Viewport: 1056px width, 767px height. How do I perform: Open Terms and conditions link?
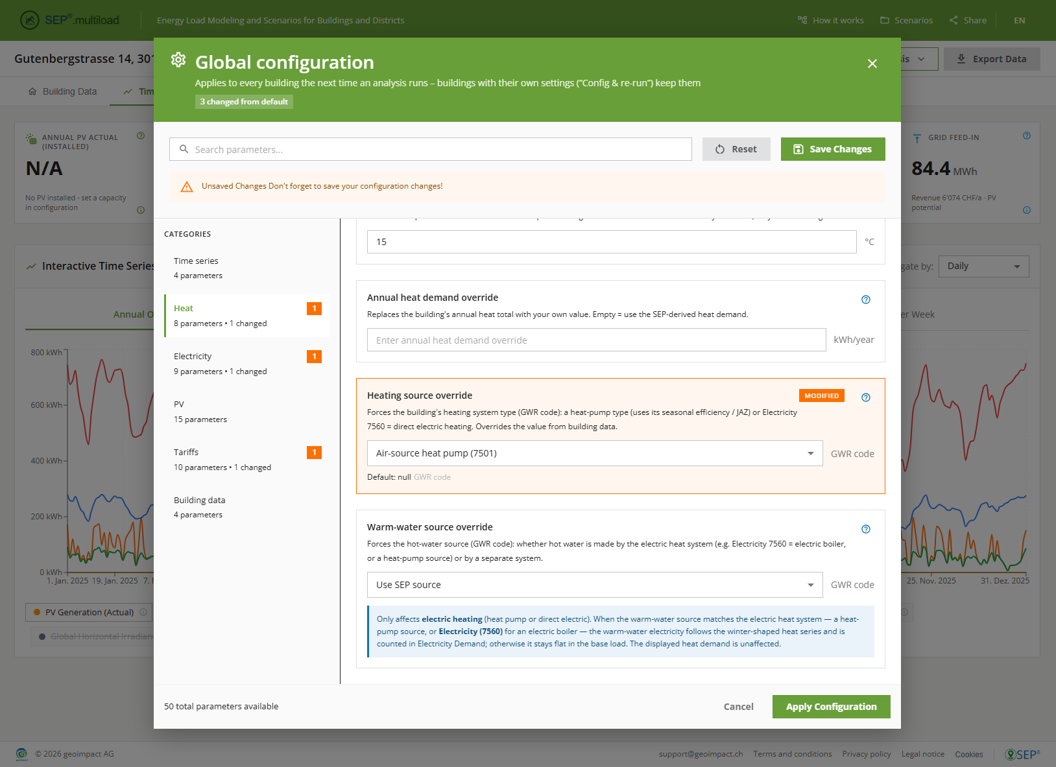pyautogui.click(x=793, y=754)
